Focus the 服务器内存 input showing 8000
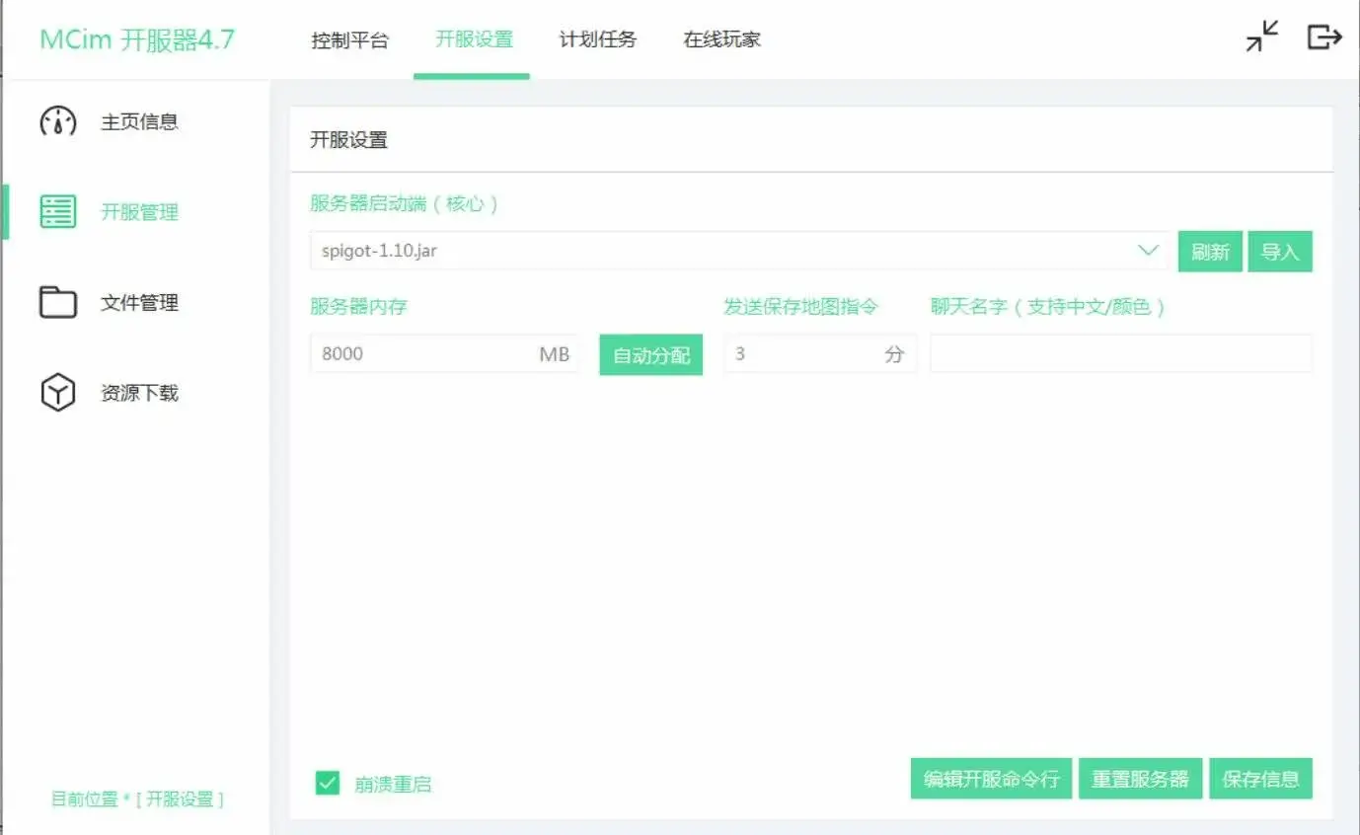 pyautogui.click(x=444, y=354)
